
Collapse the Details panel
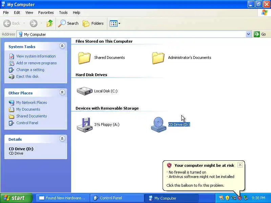[x=62, y=139]
